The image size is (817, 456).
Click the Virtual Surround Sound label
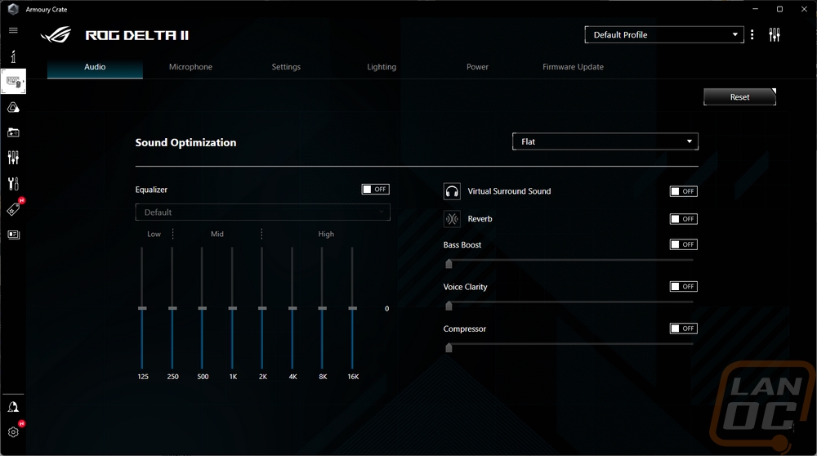[509, 191]
